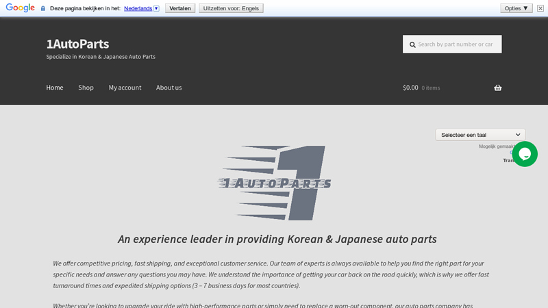548x308 pixels.
Task: Click the search magnifier icon
Action: click(x=412, y=44)
